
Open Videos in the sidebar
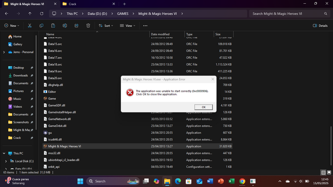18,106
